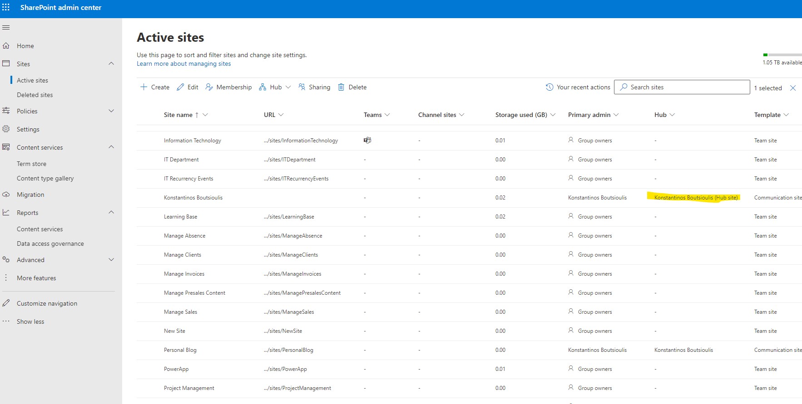Viewport: 802px width, 404px height.
Task: Click the Policies sliders icon
Action: click(x=6, y=111)
